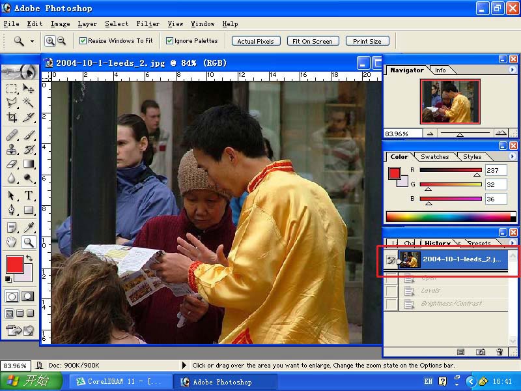Toggle the Ignore Palettes checkbox

coord(170,41)
